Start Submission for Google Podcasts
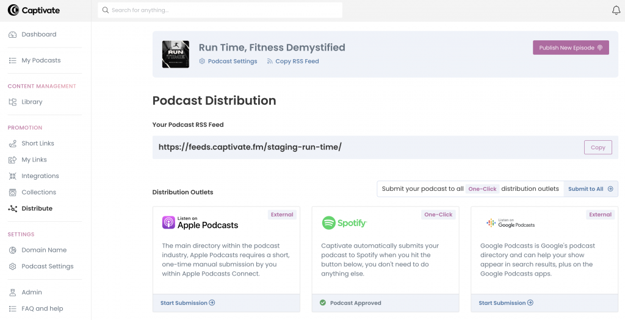The height and width of the screenshot is (320, 625). [x=505, y=303]
